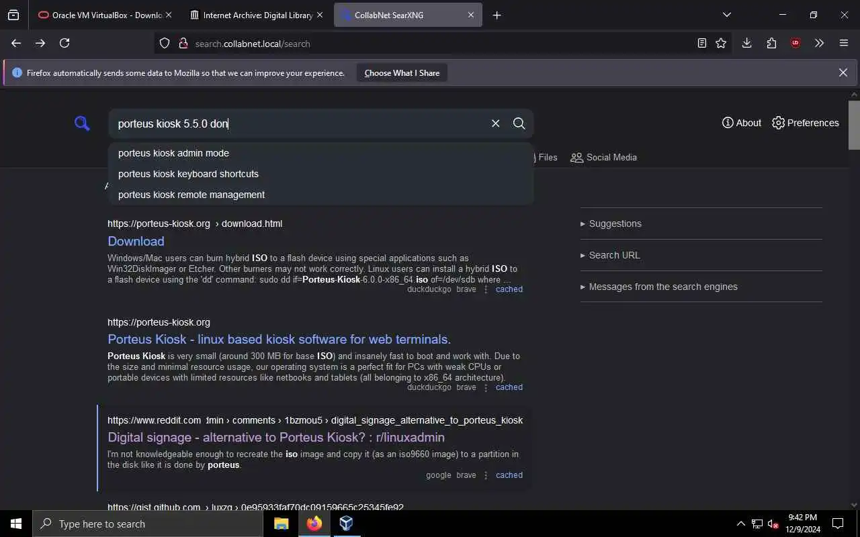The height and width of the screenshot is (537, 860).
Task: Toggle reader view
Action: (x=702, y=43)
